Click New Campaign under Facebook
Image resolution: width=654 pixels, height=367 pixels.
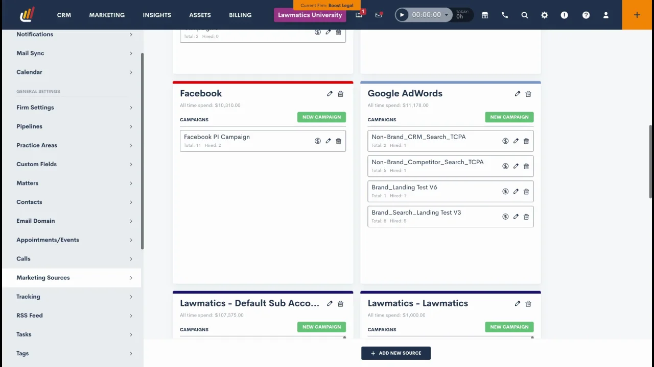point(321,117)
